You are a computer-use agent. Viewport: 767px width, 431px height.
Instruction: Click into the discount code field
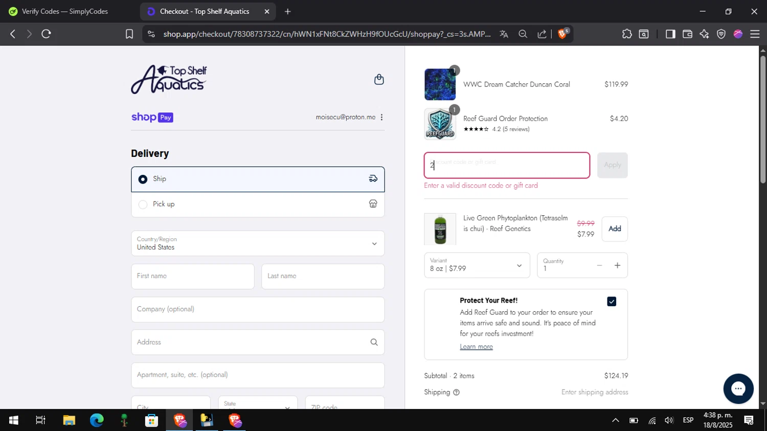[x=507, y=165]
